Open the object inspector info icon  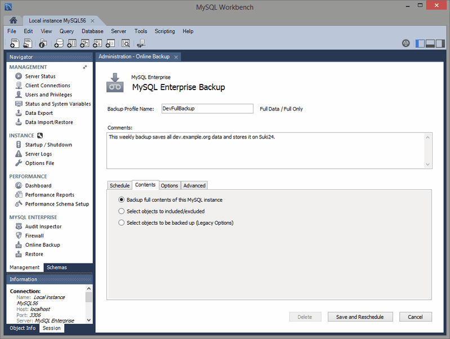43,43
